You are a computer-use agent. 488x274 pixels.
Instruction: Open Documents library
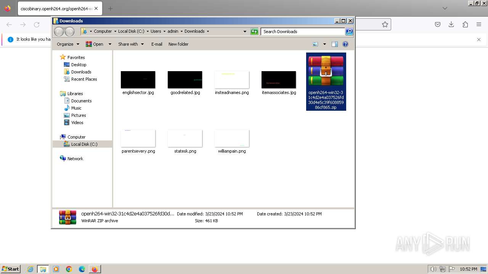click(x=81, y=101)
